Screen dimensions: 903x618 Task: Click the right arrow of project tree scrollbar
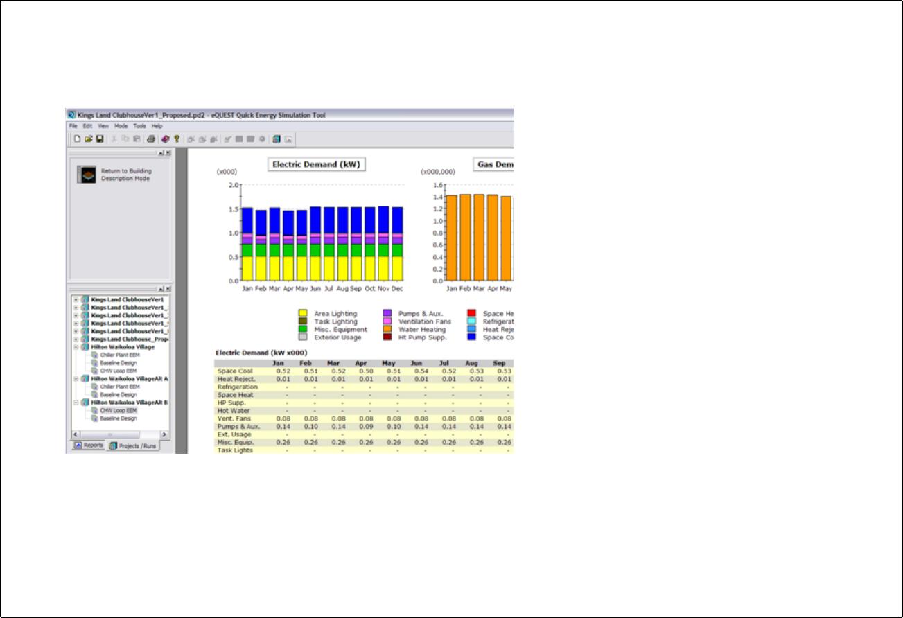coord(164,434)
